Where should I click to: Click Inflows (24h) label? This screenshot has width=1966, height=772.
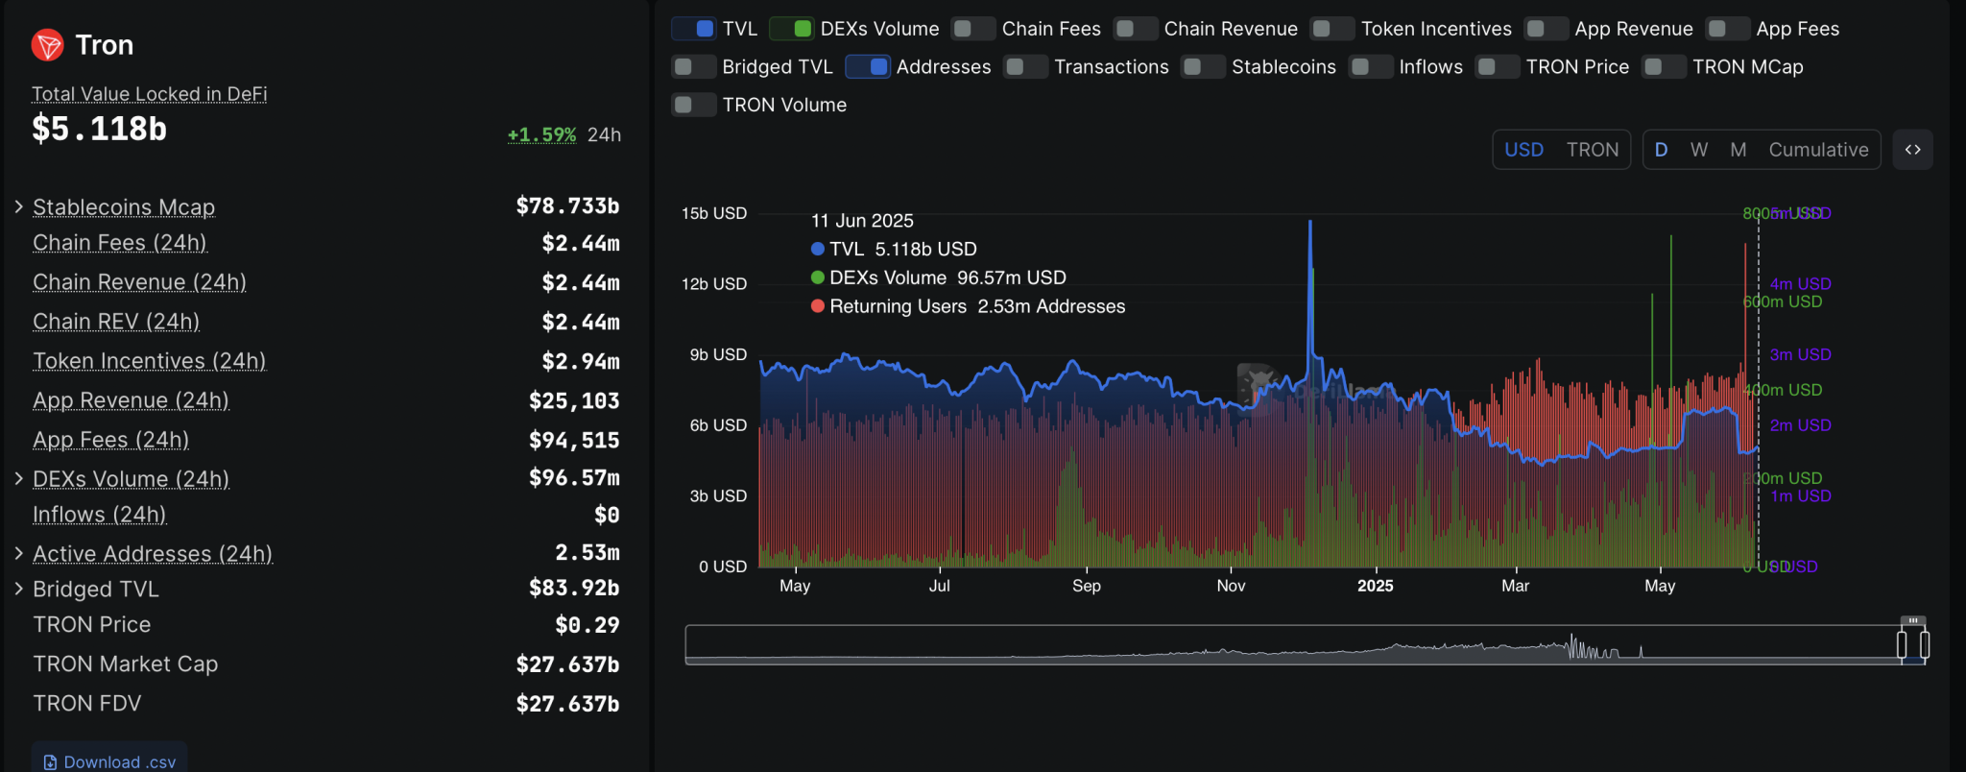(x=100, y=515)
